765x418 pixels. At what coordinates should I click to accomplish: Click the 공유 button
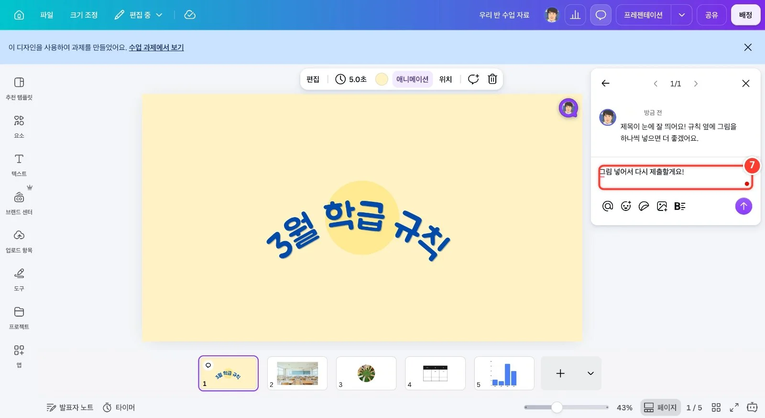(711, 15)
